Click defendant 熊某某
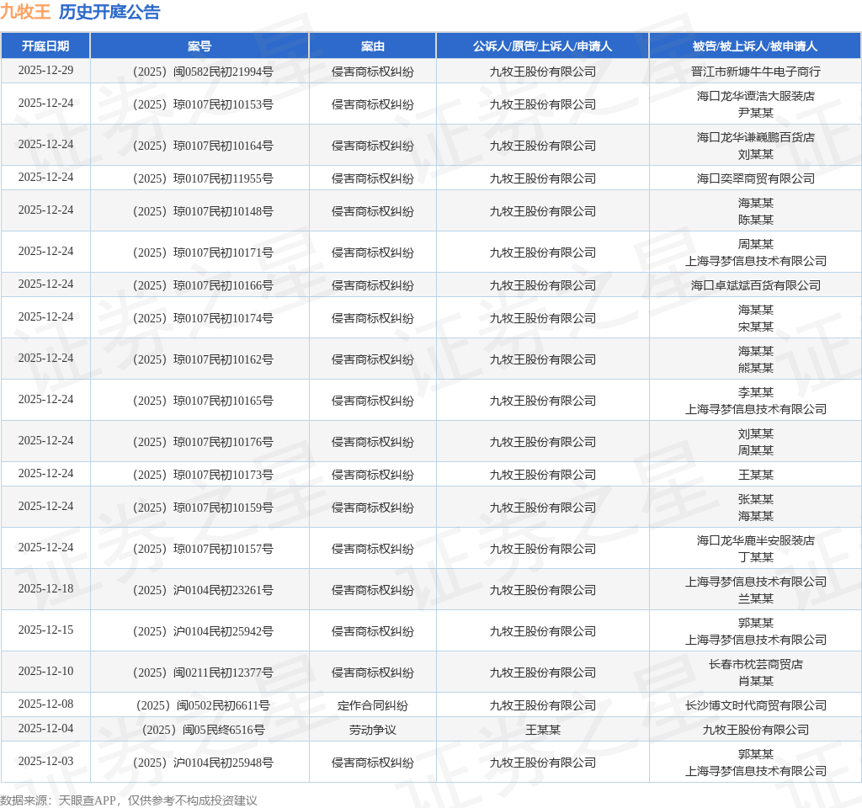This screenshot has width=862, height=808. click(756, 368)
